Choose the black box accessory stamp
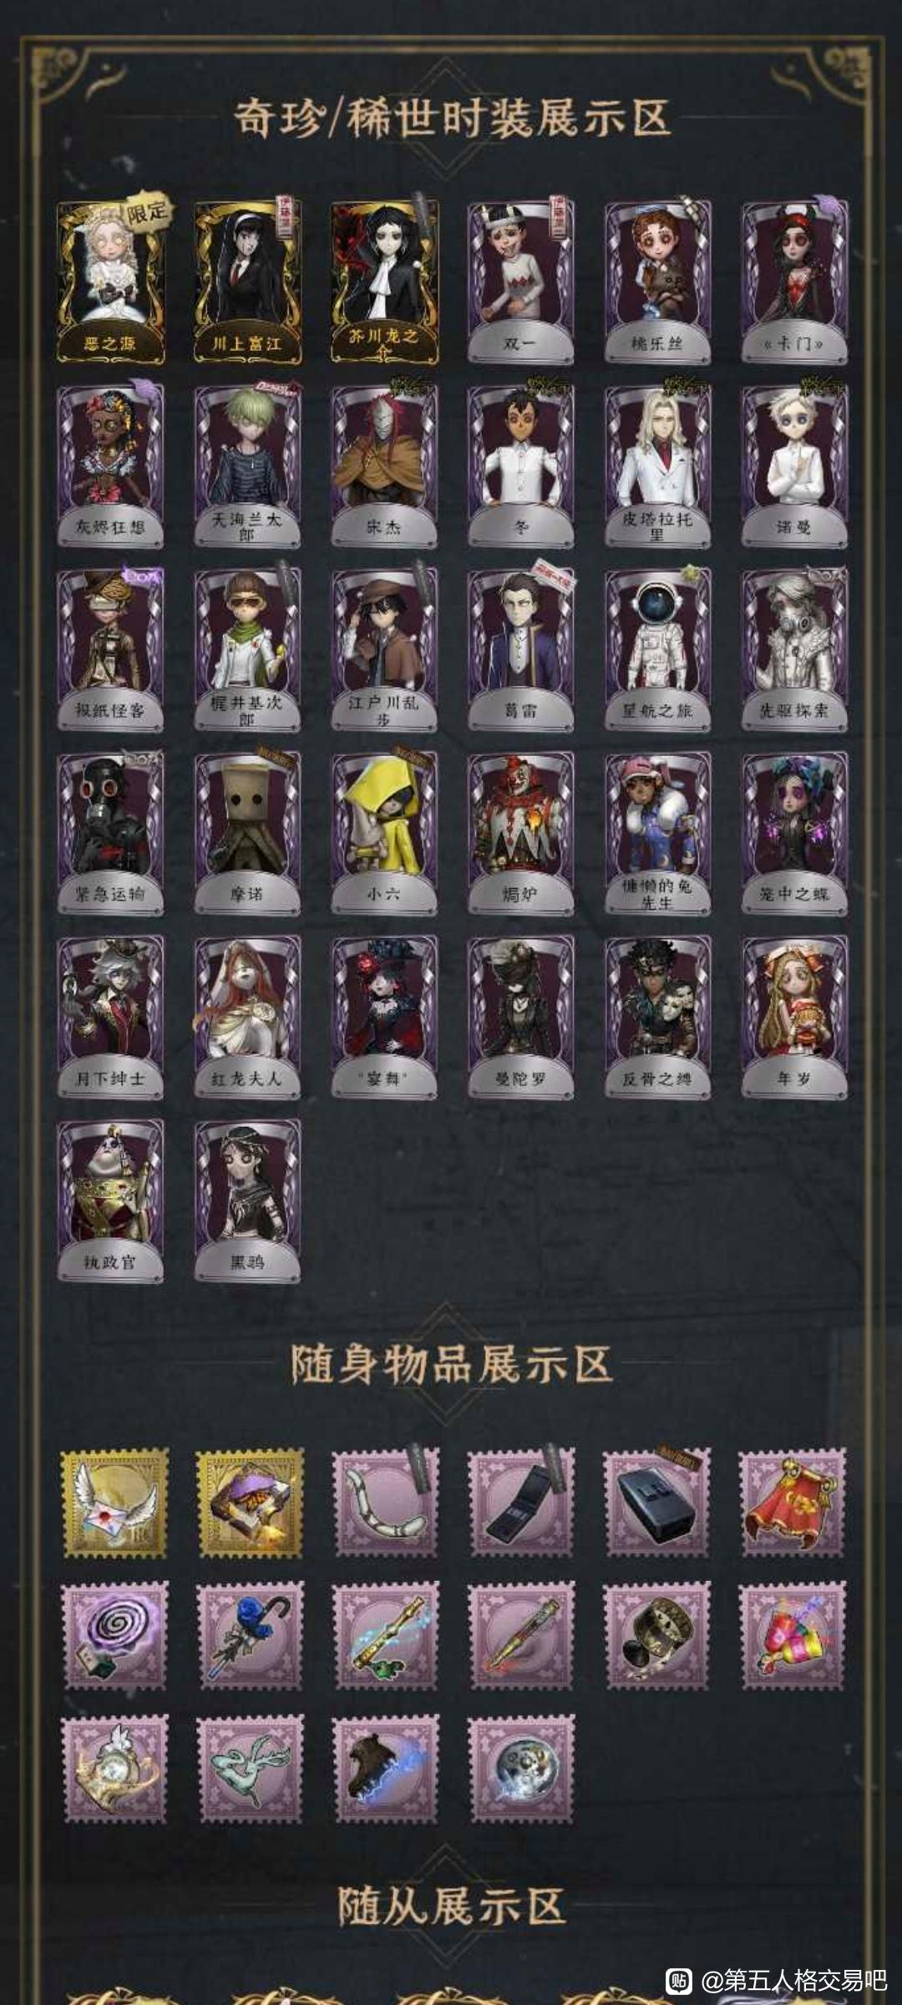902x2005 pixels. coord(657,1503)
